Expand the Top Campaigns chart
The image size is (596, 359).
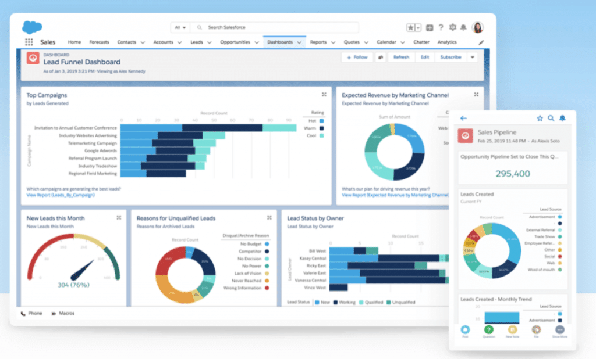click(324, 95)
